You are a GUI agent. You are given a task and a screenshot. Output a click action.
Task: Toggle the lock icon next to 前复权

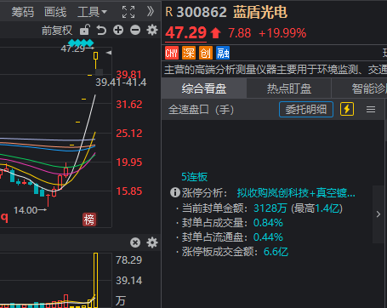tap(85, 30)
